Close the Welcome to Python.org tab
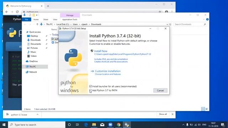Viewport: 228px width, 128px height. [x=42, y=6]
